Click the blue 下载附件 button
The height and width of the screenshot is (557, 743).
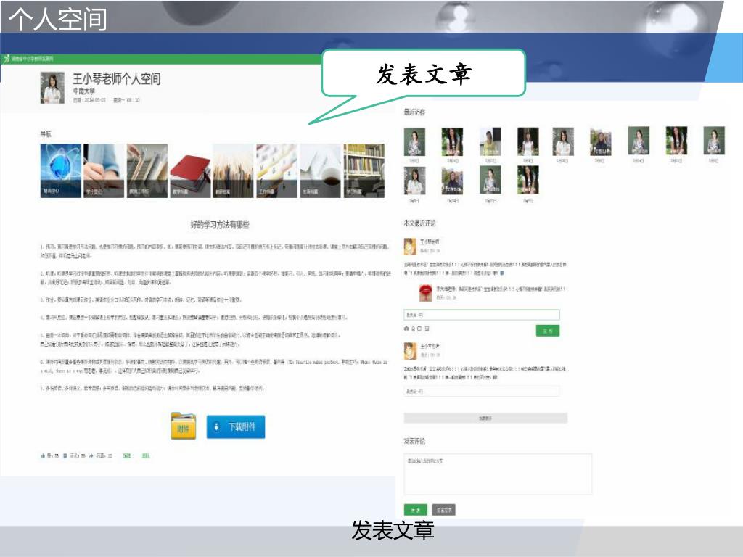click(x=236, y=426)
